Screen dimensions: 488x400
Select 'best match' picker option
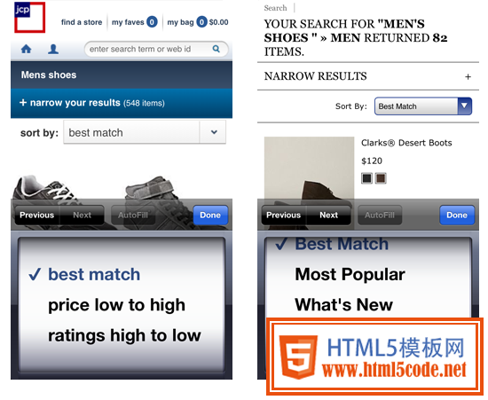click(94, 274)
